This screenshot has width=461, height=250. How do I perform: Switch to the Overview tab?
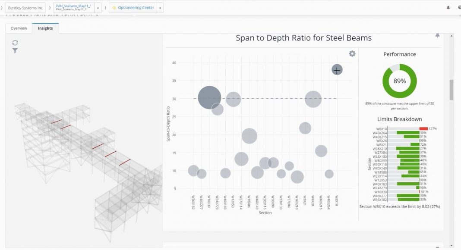(x=19, y=28)
